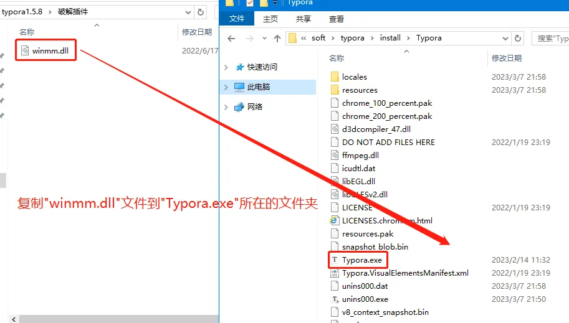The width and height of the screenshot is (569, 323).
Task: Open quick access toolbar customize dropdown
Action: pos(275,3)
